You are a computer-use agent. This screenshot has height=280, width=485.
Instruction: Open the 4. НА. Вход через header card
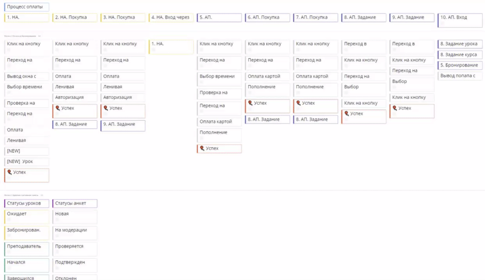(x=171, y=17)
